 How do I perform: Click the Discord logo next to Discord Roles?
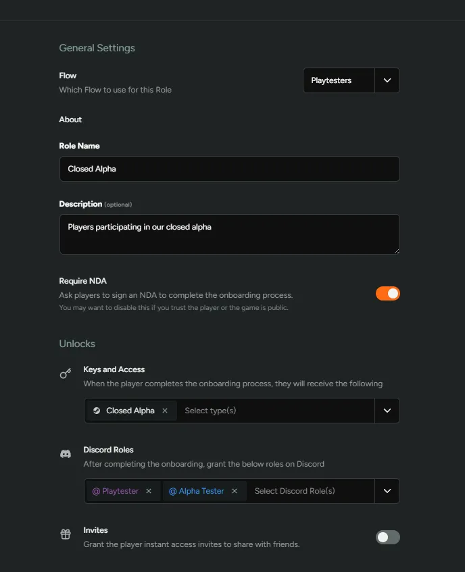[x=65, y=454]
